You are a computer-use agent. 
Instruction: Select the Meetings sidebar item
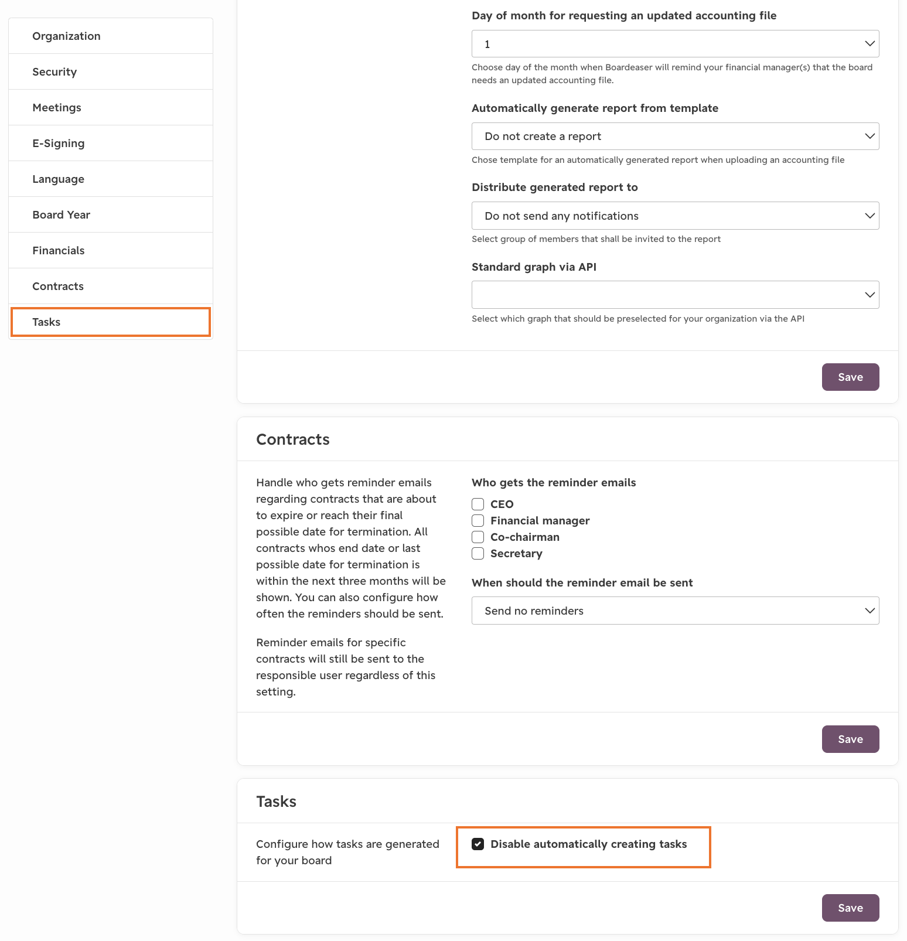111,107
